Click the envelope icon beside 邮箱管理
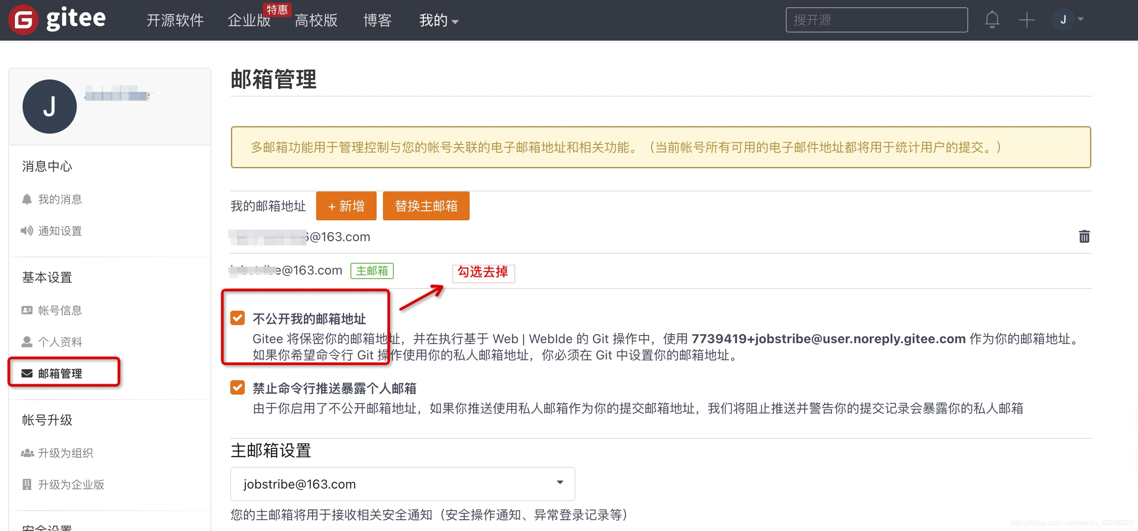The image size is (1138, 531). [27, 373]
